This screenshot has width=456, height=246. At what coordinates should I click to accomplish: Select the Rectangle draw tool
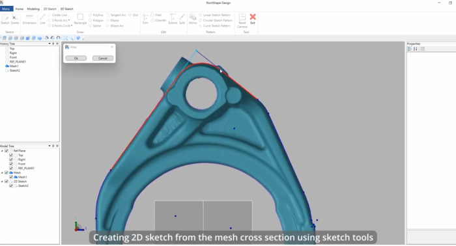tap(80, 19)
